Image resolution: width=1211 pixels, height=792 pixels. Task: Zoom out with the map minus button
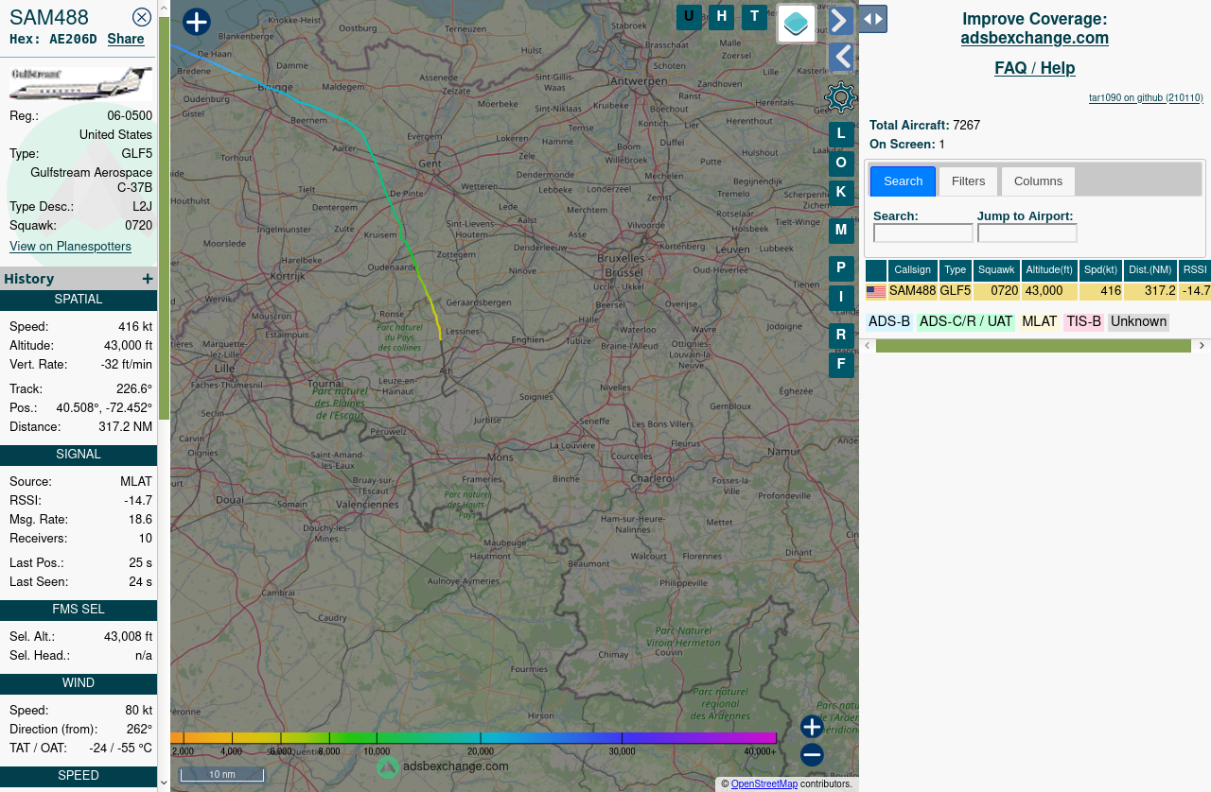tap(812, 755)
